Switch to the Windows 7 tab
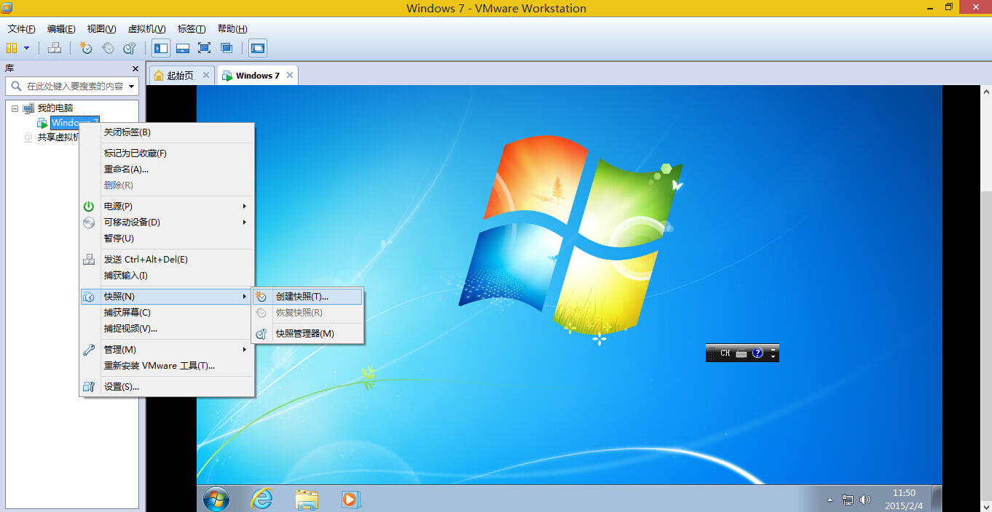This screenshot has width=992, height=512. (x=258, y=76)
